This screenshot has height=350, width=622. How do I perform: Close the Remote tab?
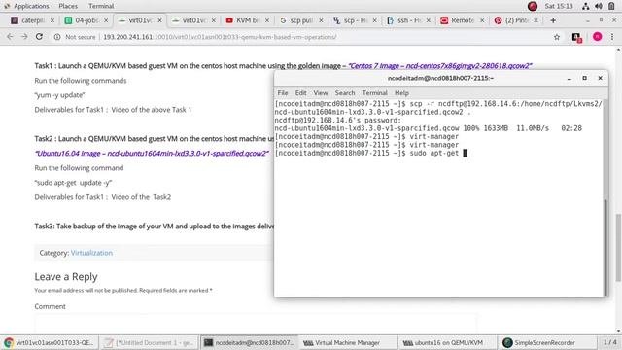point(482,20)
